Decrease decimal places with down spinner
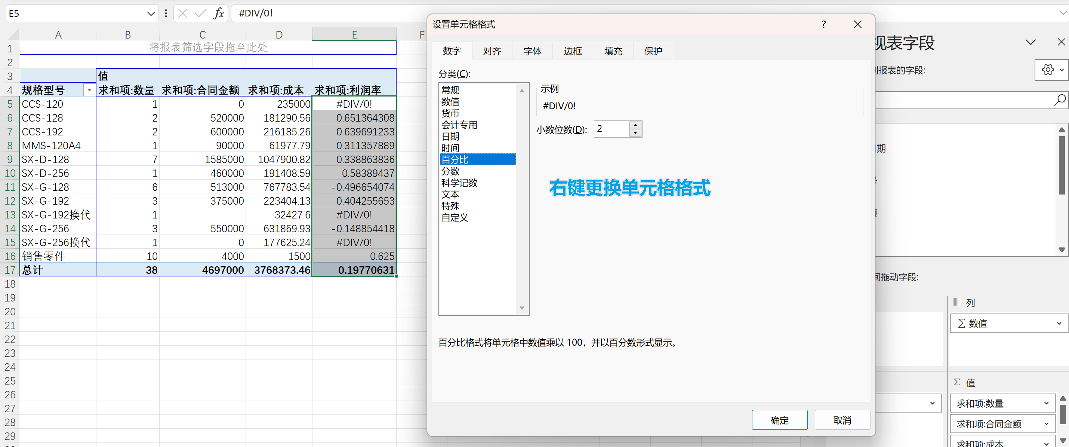Image resolution: width=1069 pixels, height=447 pixels. (635, 133)
